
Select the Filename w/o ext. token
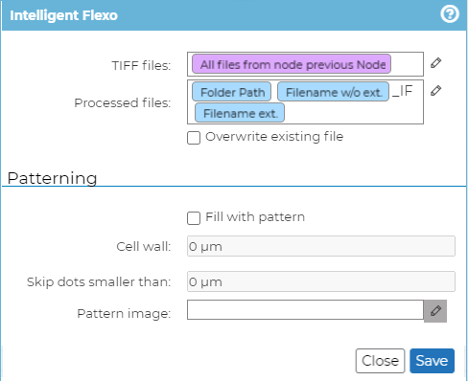[334, 92]
